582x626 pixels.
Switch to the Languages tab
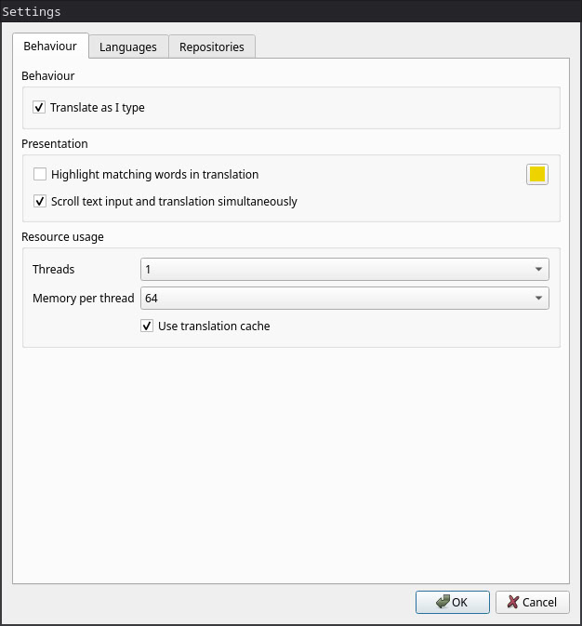point(128,47)
